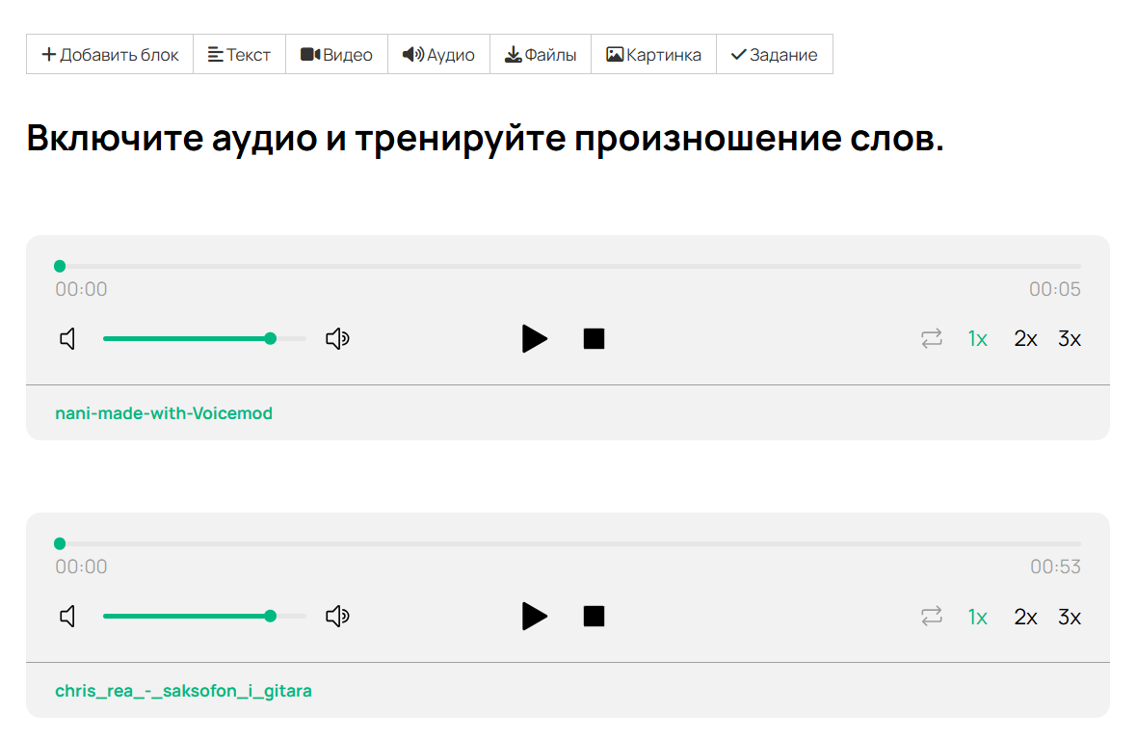Mute the chris_rea saksofon player

tap(67, 617)
